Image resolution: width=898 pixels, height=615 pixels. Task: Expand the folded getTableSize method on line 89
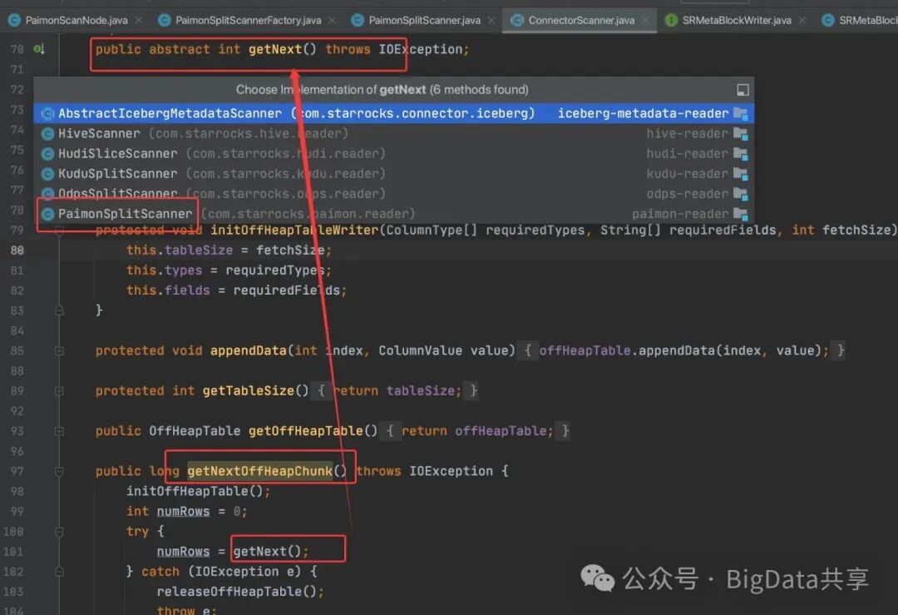pos(59,391)
